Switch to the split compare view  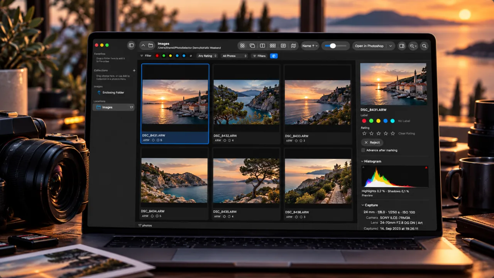[x=262, y=46]
